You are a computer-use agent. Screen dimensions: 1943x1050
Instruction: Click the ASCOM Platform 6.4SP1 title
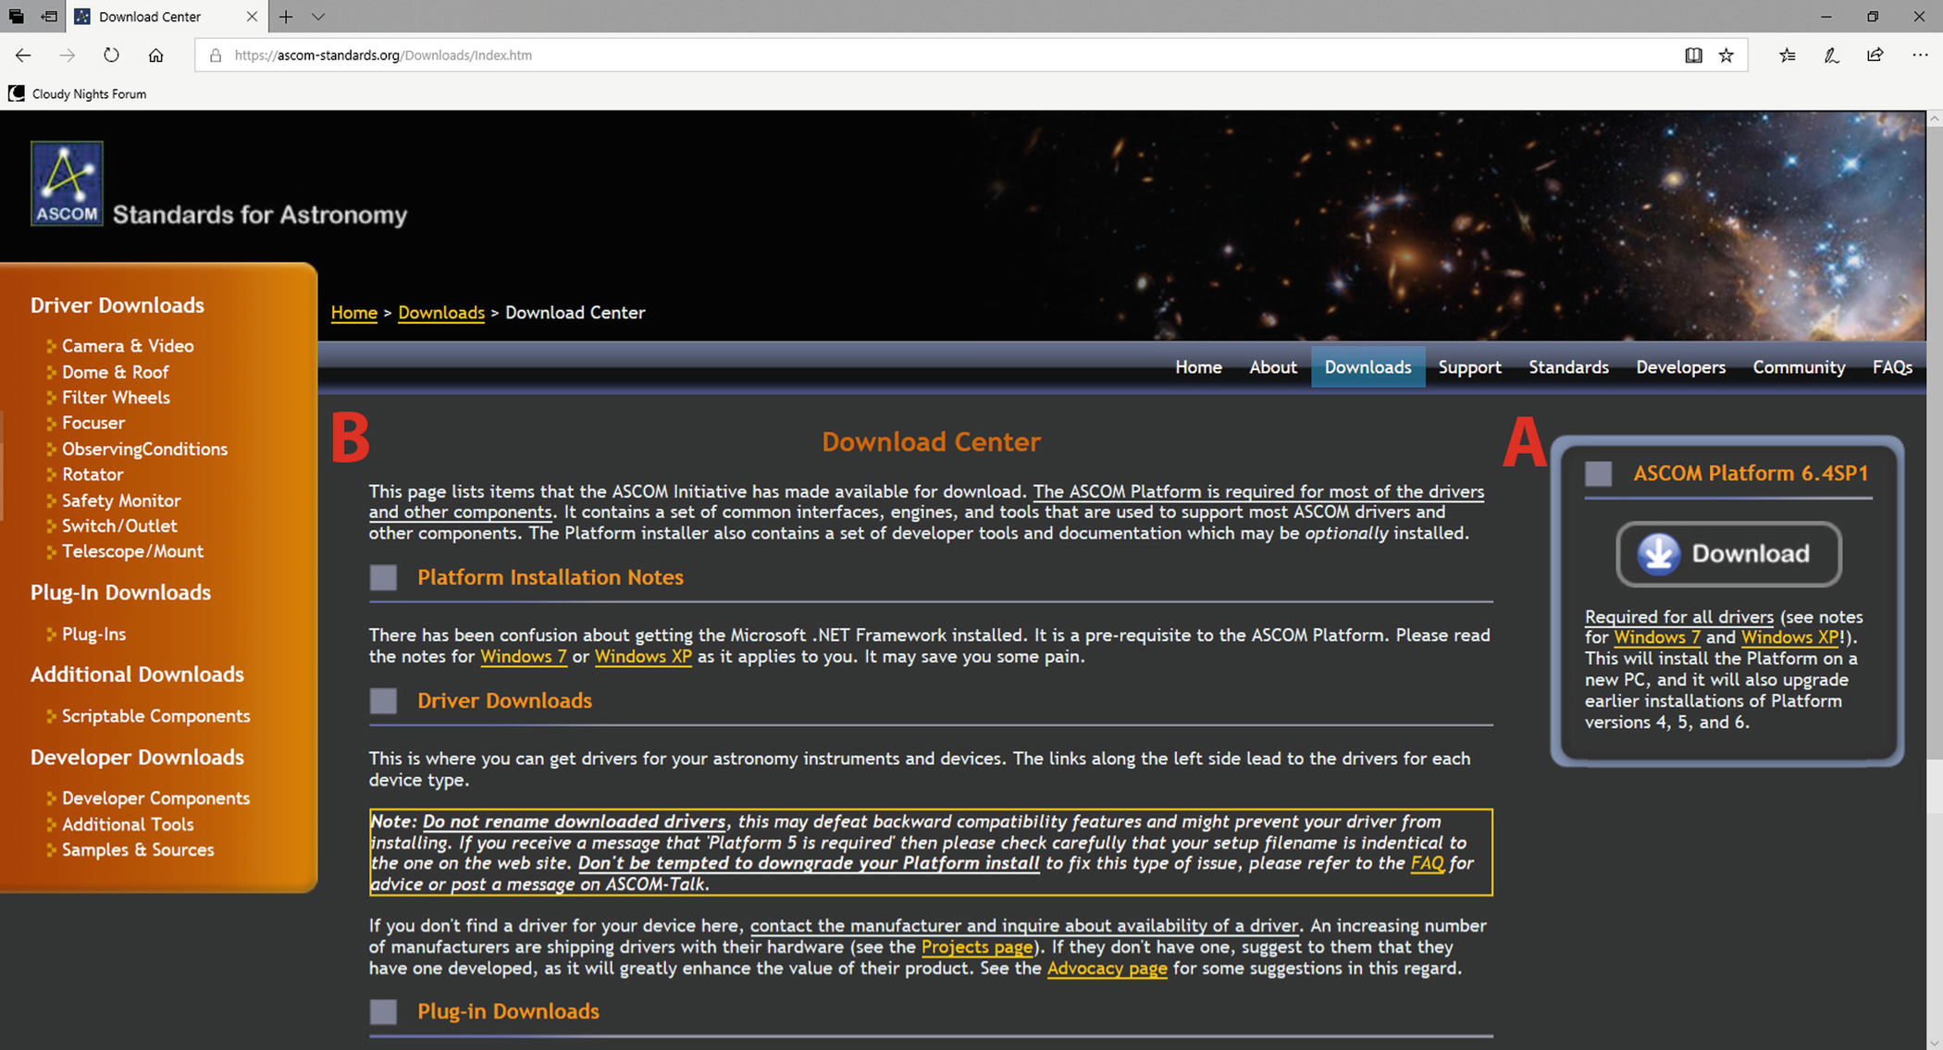tap(1751, 474)
